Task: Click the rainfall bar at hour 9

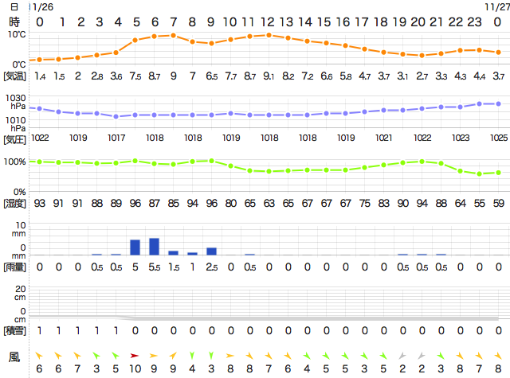Action: (x=211, y=251)
